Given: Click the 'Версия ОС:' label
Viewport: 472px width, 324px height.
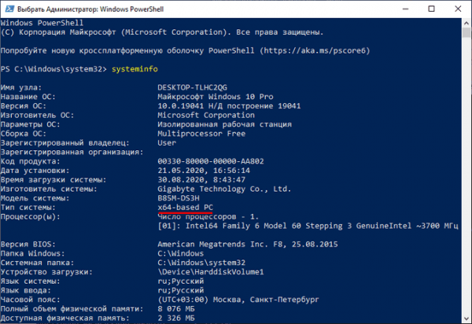Looking at the screenshot, I should (24, 106).
